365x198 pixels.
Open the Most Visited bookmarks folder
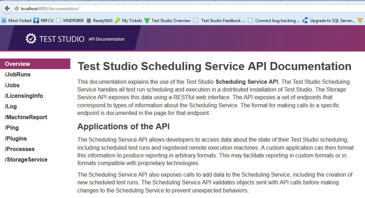tap(16, 20)
